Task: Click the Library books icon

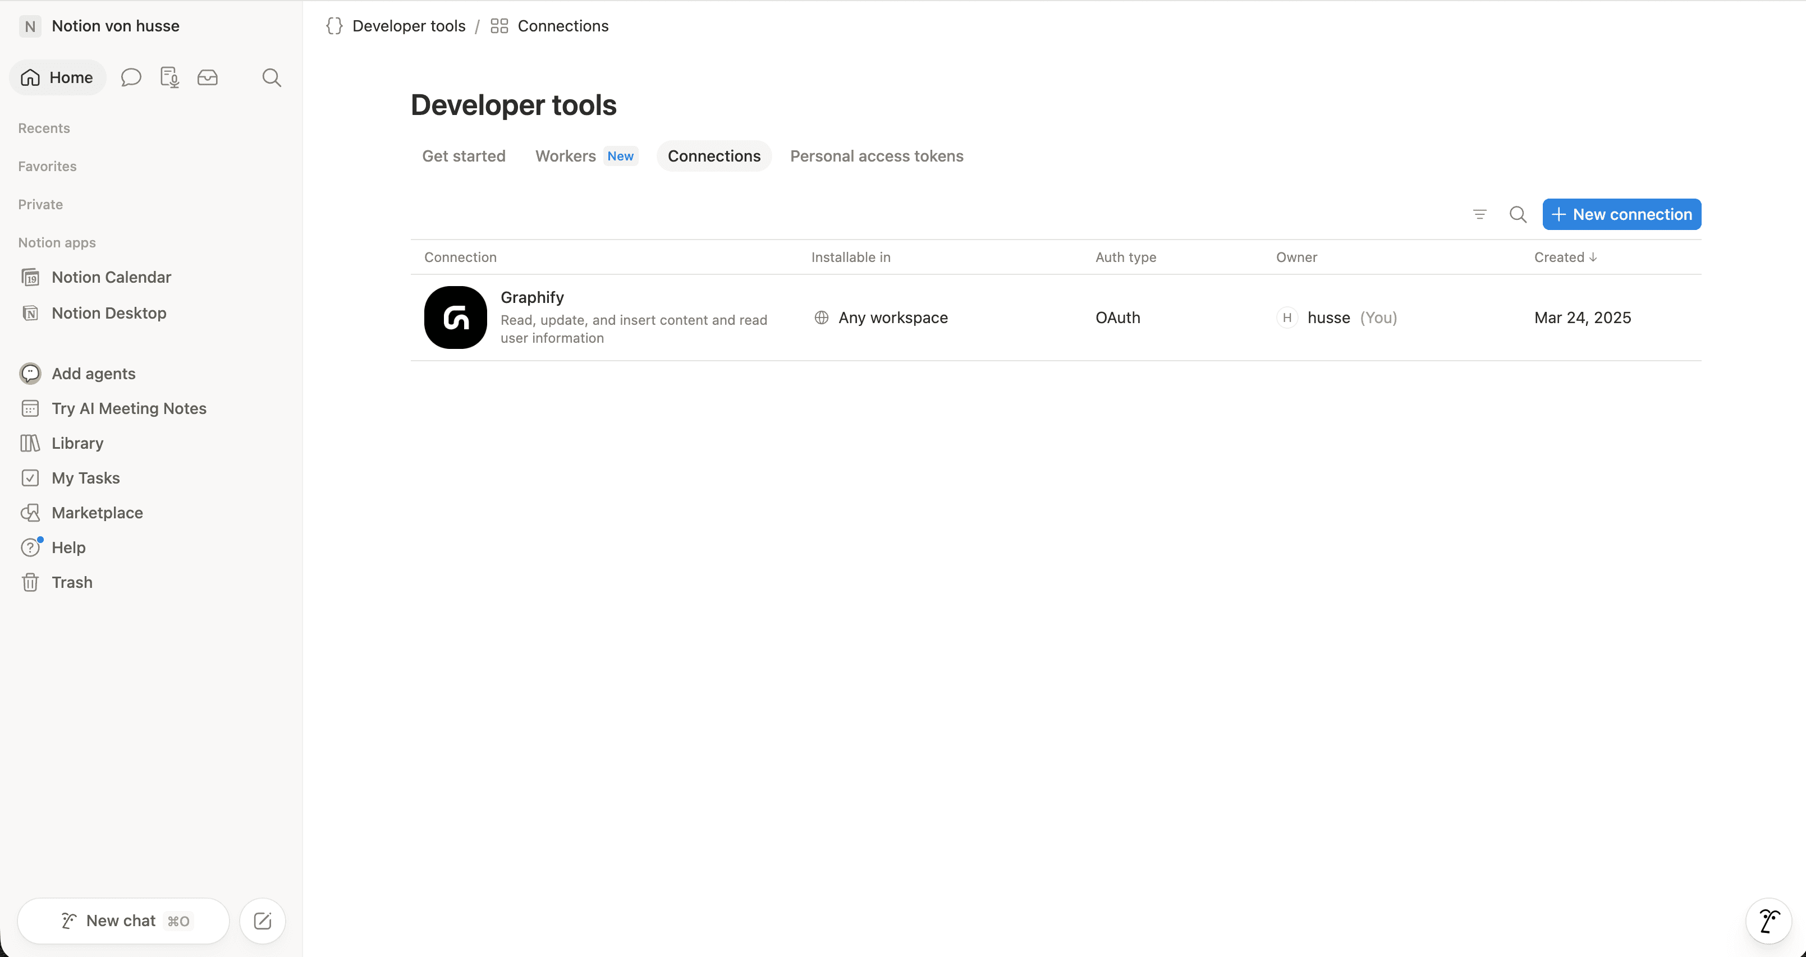Action: (x=30, y=443)
